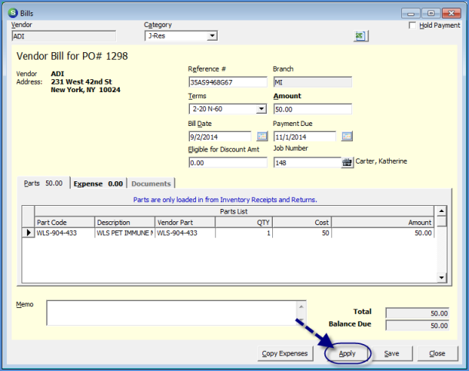This screenshot has height=371, width=469.
Task: Enable the Hold Payment checkbox
Action: (x=412, y=25)
